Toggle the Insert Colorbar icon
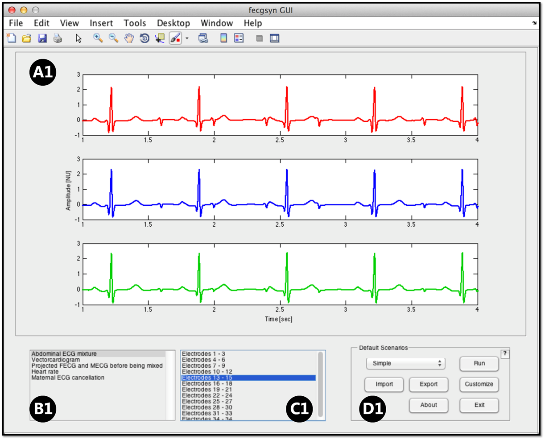Screen dimensions: 545x440 [x=223, y=38]
